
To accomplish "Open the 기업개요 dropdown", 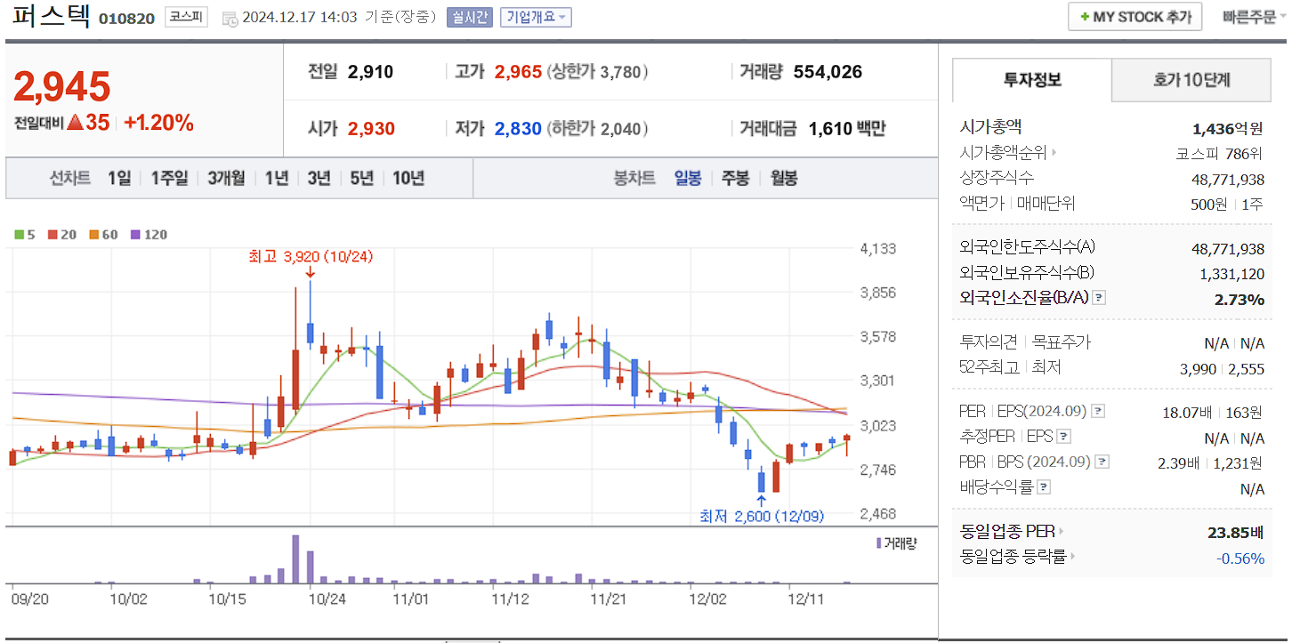I will click(536, 18).
